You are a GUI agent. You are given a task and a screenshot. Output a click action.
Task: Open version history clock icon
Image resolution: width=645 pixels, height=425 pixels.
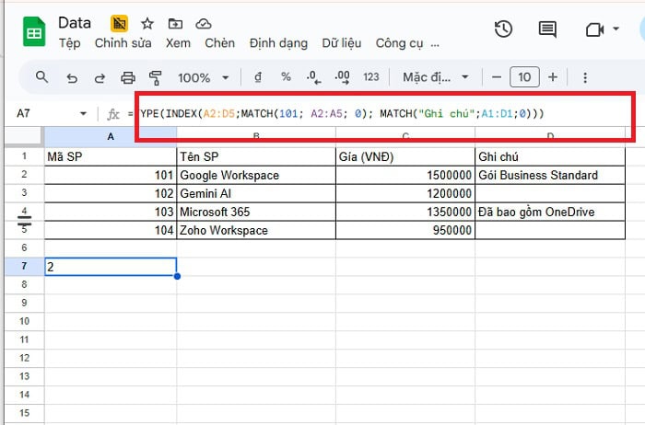(x=503, y=29)
